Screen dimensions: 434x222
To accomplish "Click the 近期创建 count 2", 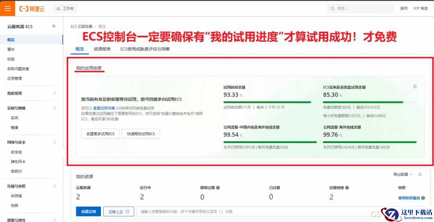I will tap(331, 197).
